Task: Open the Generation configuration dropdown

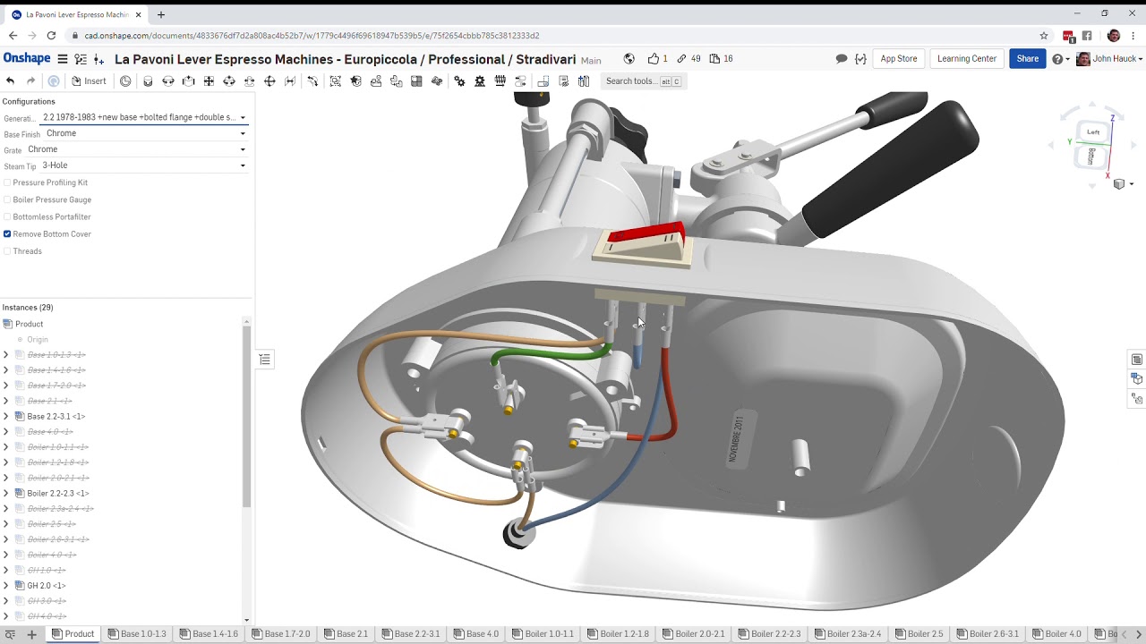Action: 144,117
